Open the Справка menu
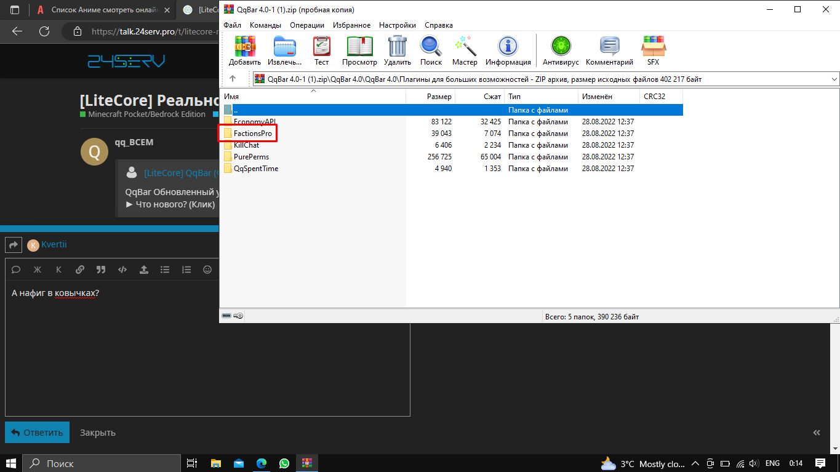Image resolution: width=840 pixels, height=472 pixels. (439, 25)
